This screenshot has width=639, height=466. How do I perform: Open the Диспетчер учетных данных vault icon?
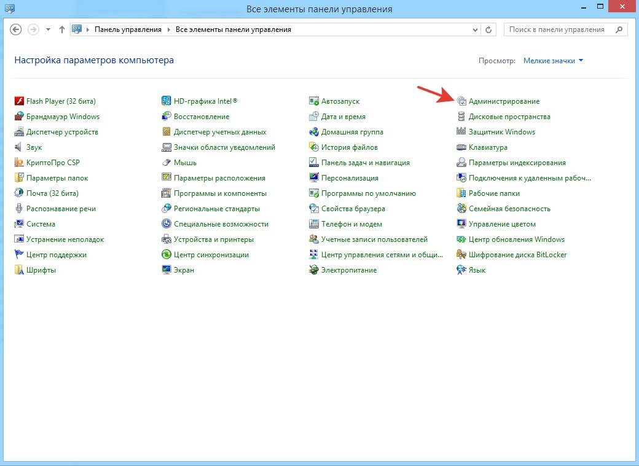tap(167, 132)
